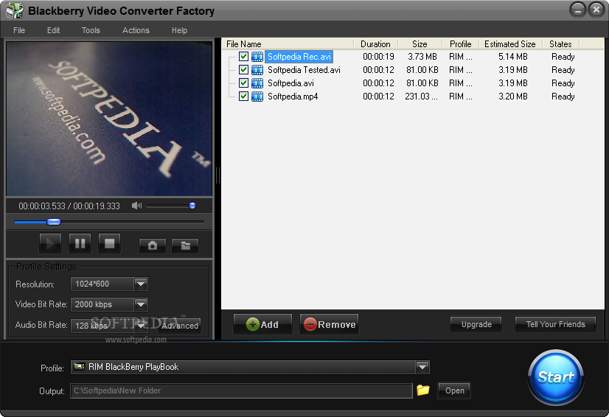Screen dimensions: 609x417
Task: Click the 2000 kbps bit rate value
Action: (93, 304)
